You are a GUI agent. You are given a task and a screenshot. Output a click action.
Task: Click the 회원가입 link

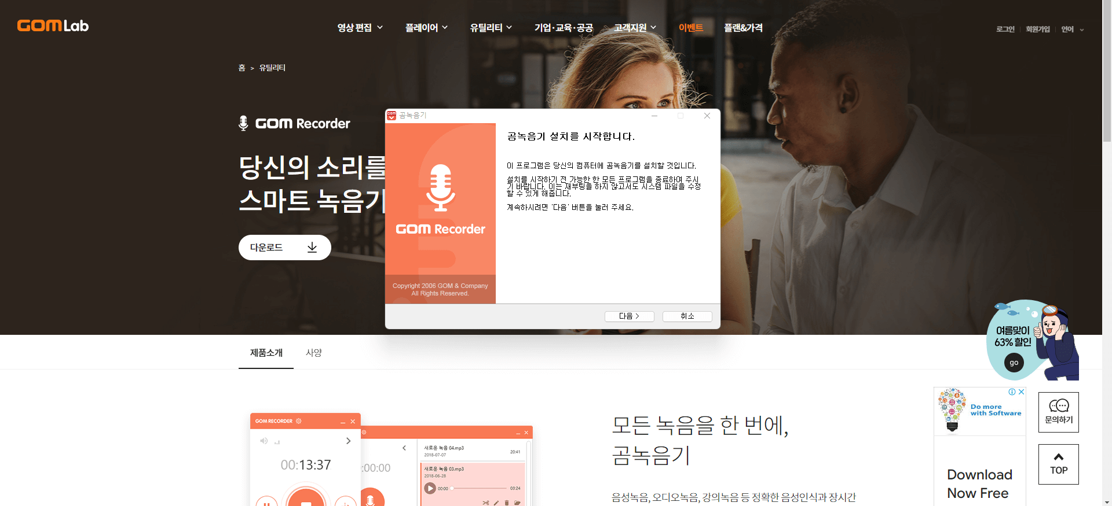coord(1038,29)
